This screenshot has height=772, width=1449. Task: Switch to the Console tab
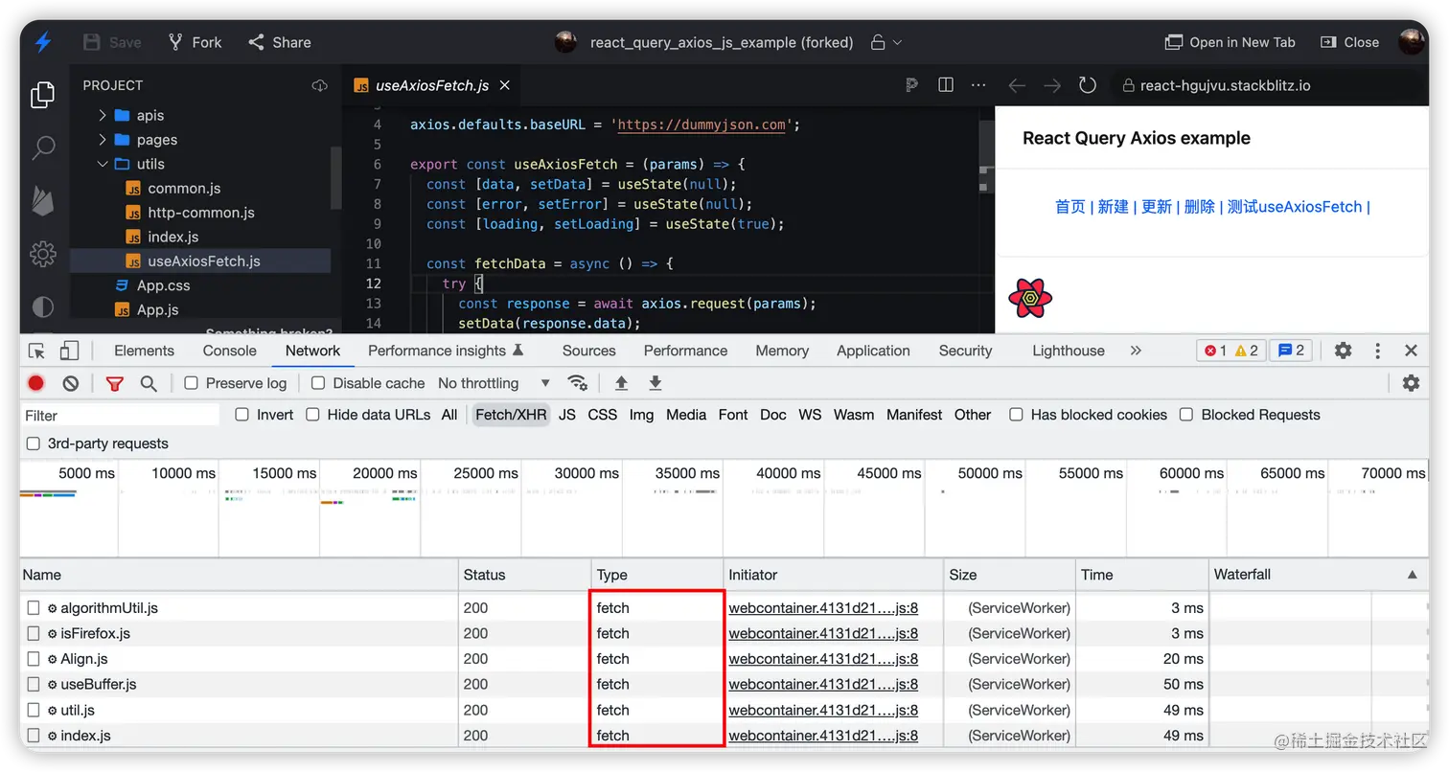pyautogui.click(x=229, y=351)
